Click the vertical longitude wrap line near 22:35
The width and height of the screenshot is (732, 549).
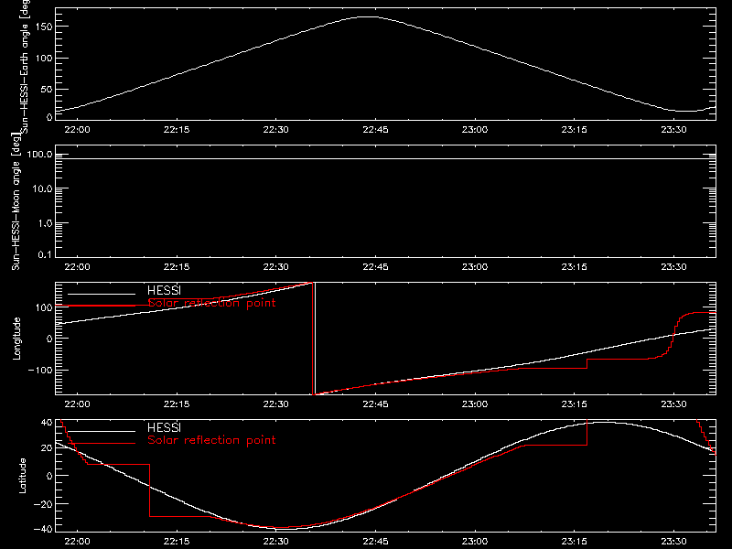click(314, 339)
